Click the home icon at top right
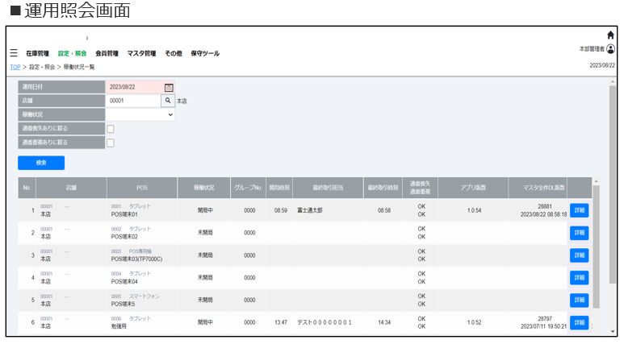The width and height of the screenshot is (624, 344). click(610, 35)
